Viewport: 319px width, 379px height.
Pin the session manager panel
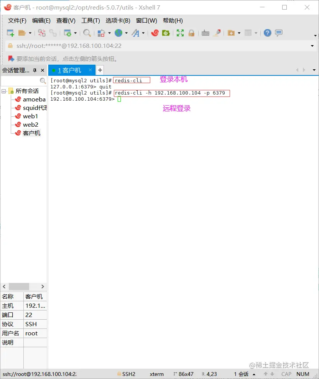[35, 70]
